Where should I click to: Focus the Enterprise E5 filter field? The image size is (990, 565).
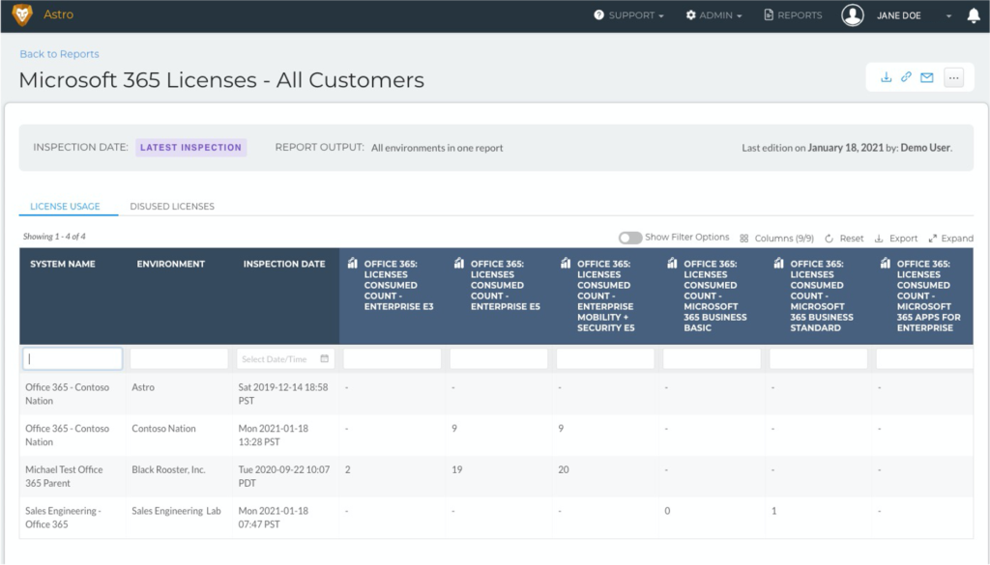point(499,359)
